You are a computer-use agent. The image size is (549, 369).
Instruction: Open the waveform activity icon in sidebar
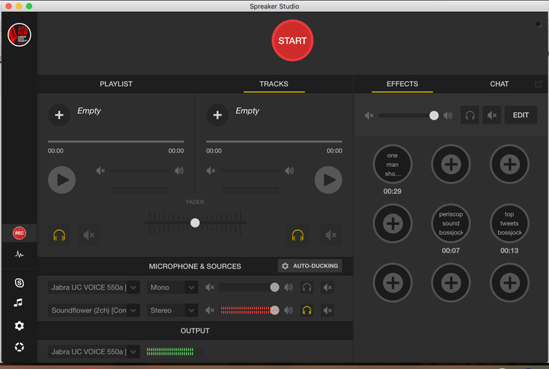[x=19, y=254]
